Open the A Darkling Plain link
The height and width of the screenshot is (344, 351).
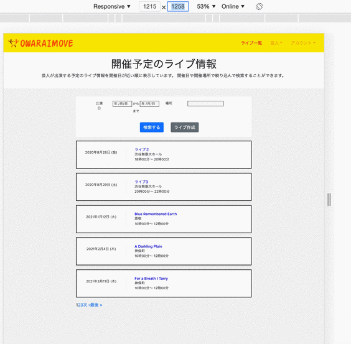pos(148,246)
